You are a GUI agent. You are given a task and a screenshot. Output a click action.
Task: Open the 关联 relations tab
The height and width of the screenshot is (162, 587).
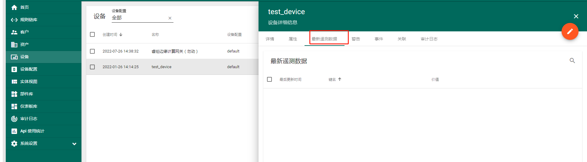click(x=402, y=39)
